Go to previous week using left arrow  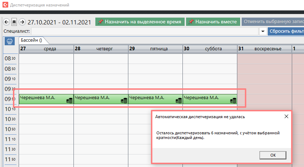(6, 22)
